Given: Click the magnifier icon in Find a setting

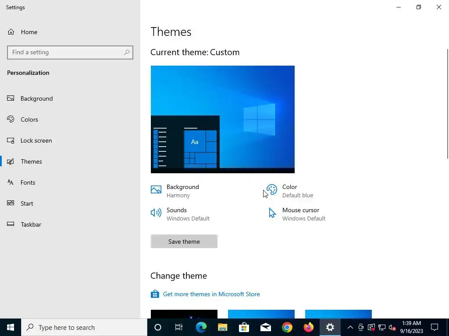Looking at the screenshot, I should click(127, 52).
